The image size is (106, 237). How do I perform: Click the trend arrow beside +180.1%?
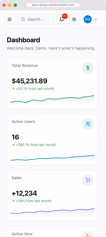[x=13, y=145]
